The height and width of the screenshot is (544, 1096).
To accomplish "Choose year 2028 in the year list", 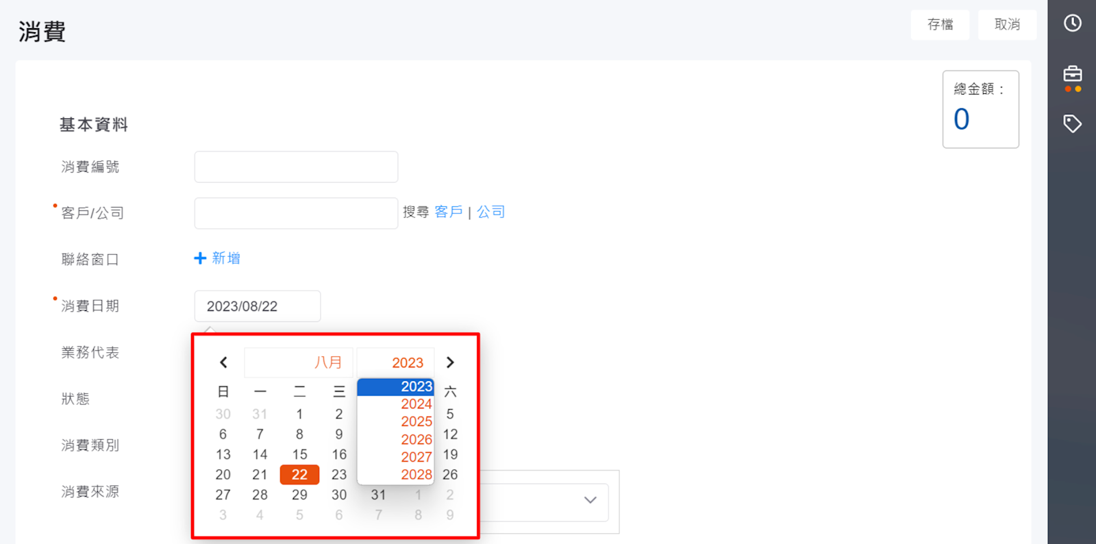I will pos(416,474).
